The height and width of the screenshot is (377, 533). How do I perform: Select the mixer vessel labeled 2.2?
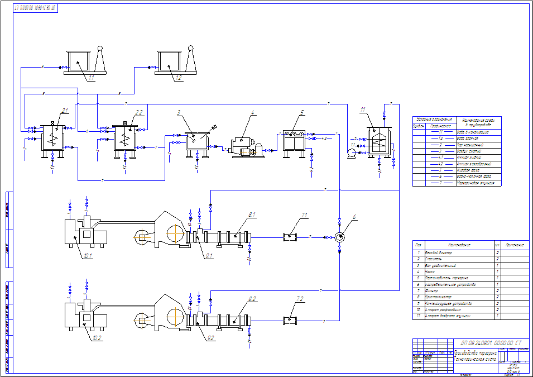pos(125,140)
